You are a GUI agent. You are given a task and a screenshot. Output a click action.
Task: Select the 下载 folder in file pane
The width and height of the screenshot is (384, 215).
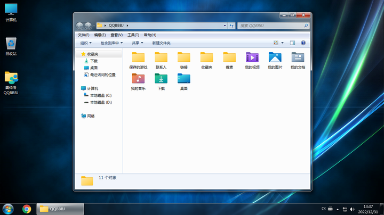(x=161, y=82)
